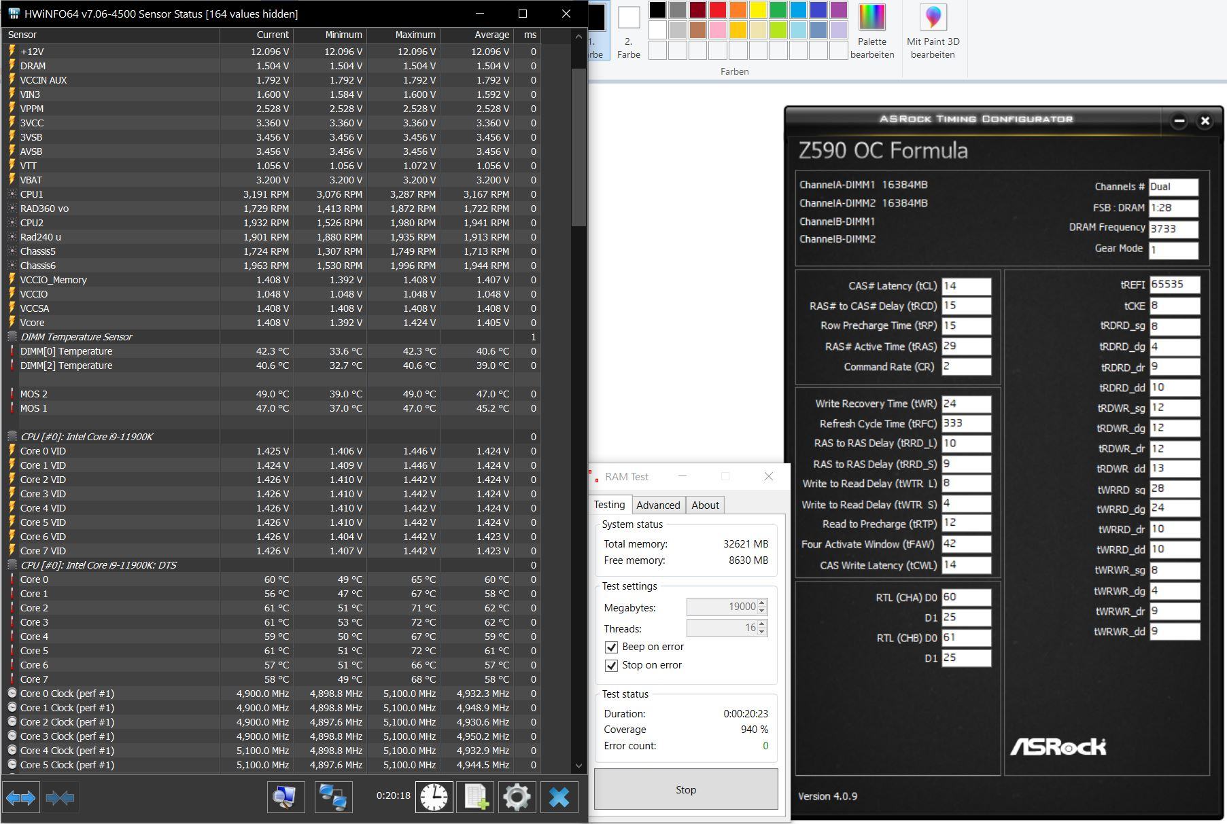
Task: Click HWiNFO collapse columns arrows icon
Action: [60, 797]
